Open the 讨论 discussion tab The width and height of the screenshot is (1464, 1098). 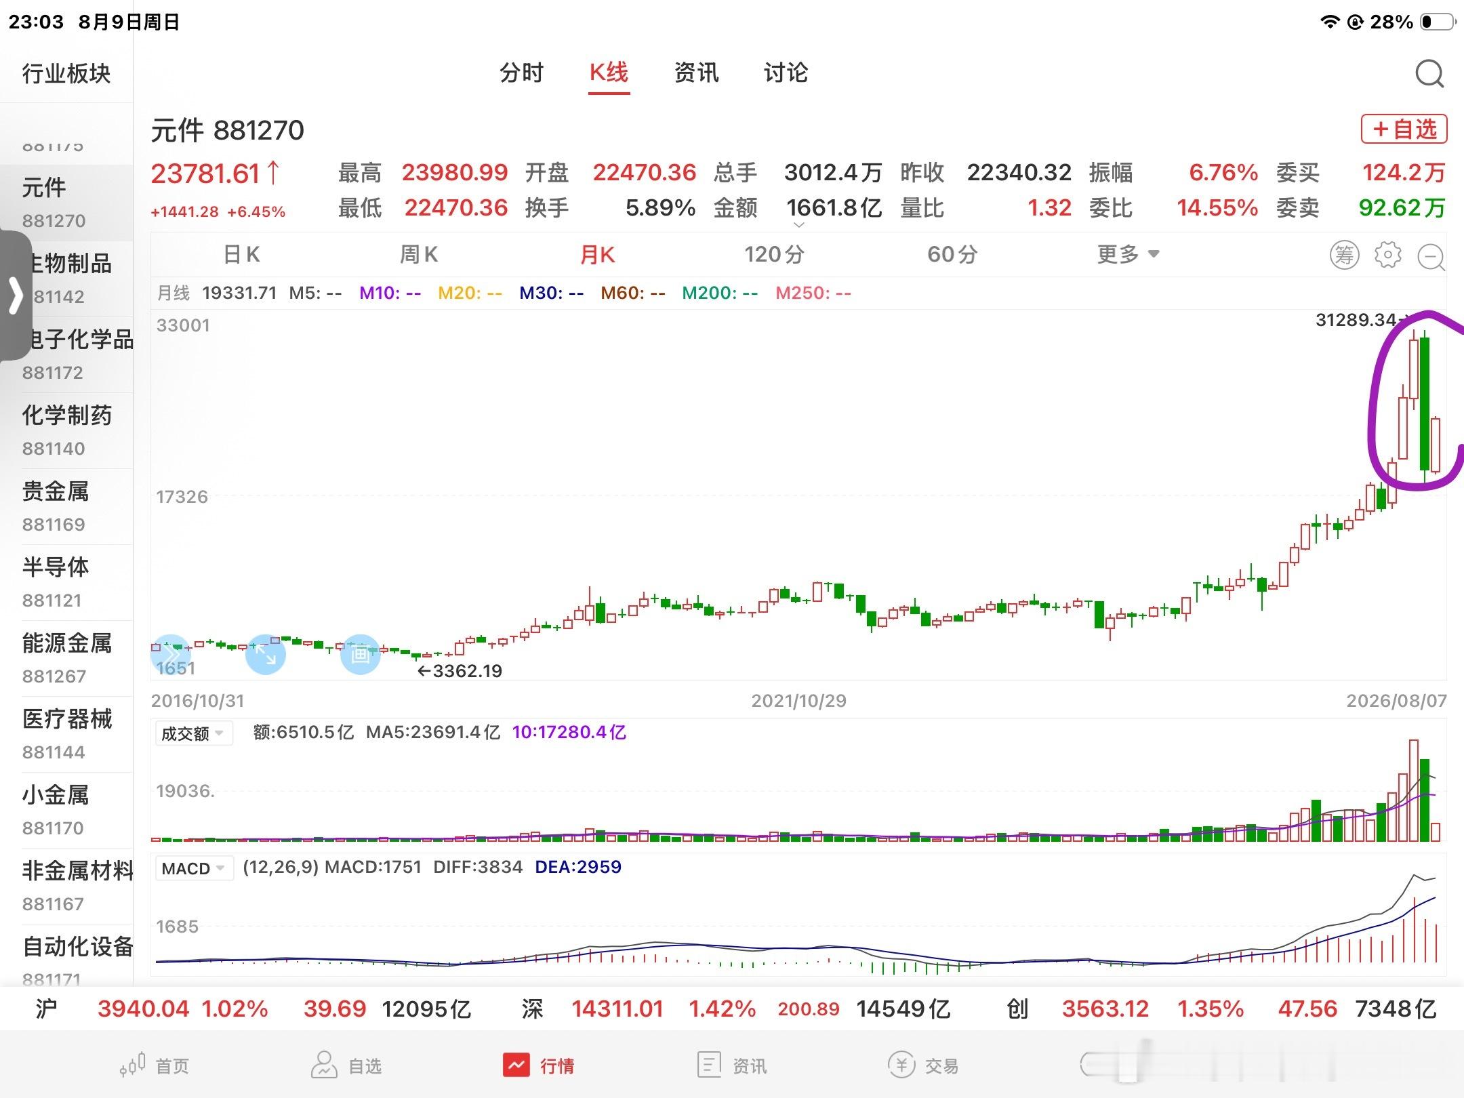click(786, 73)
